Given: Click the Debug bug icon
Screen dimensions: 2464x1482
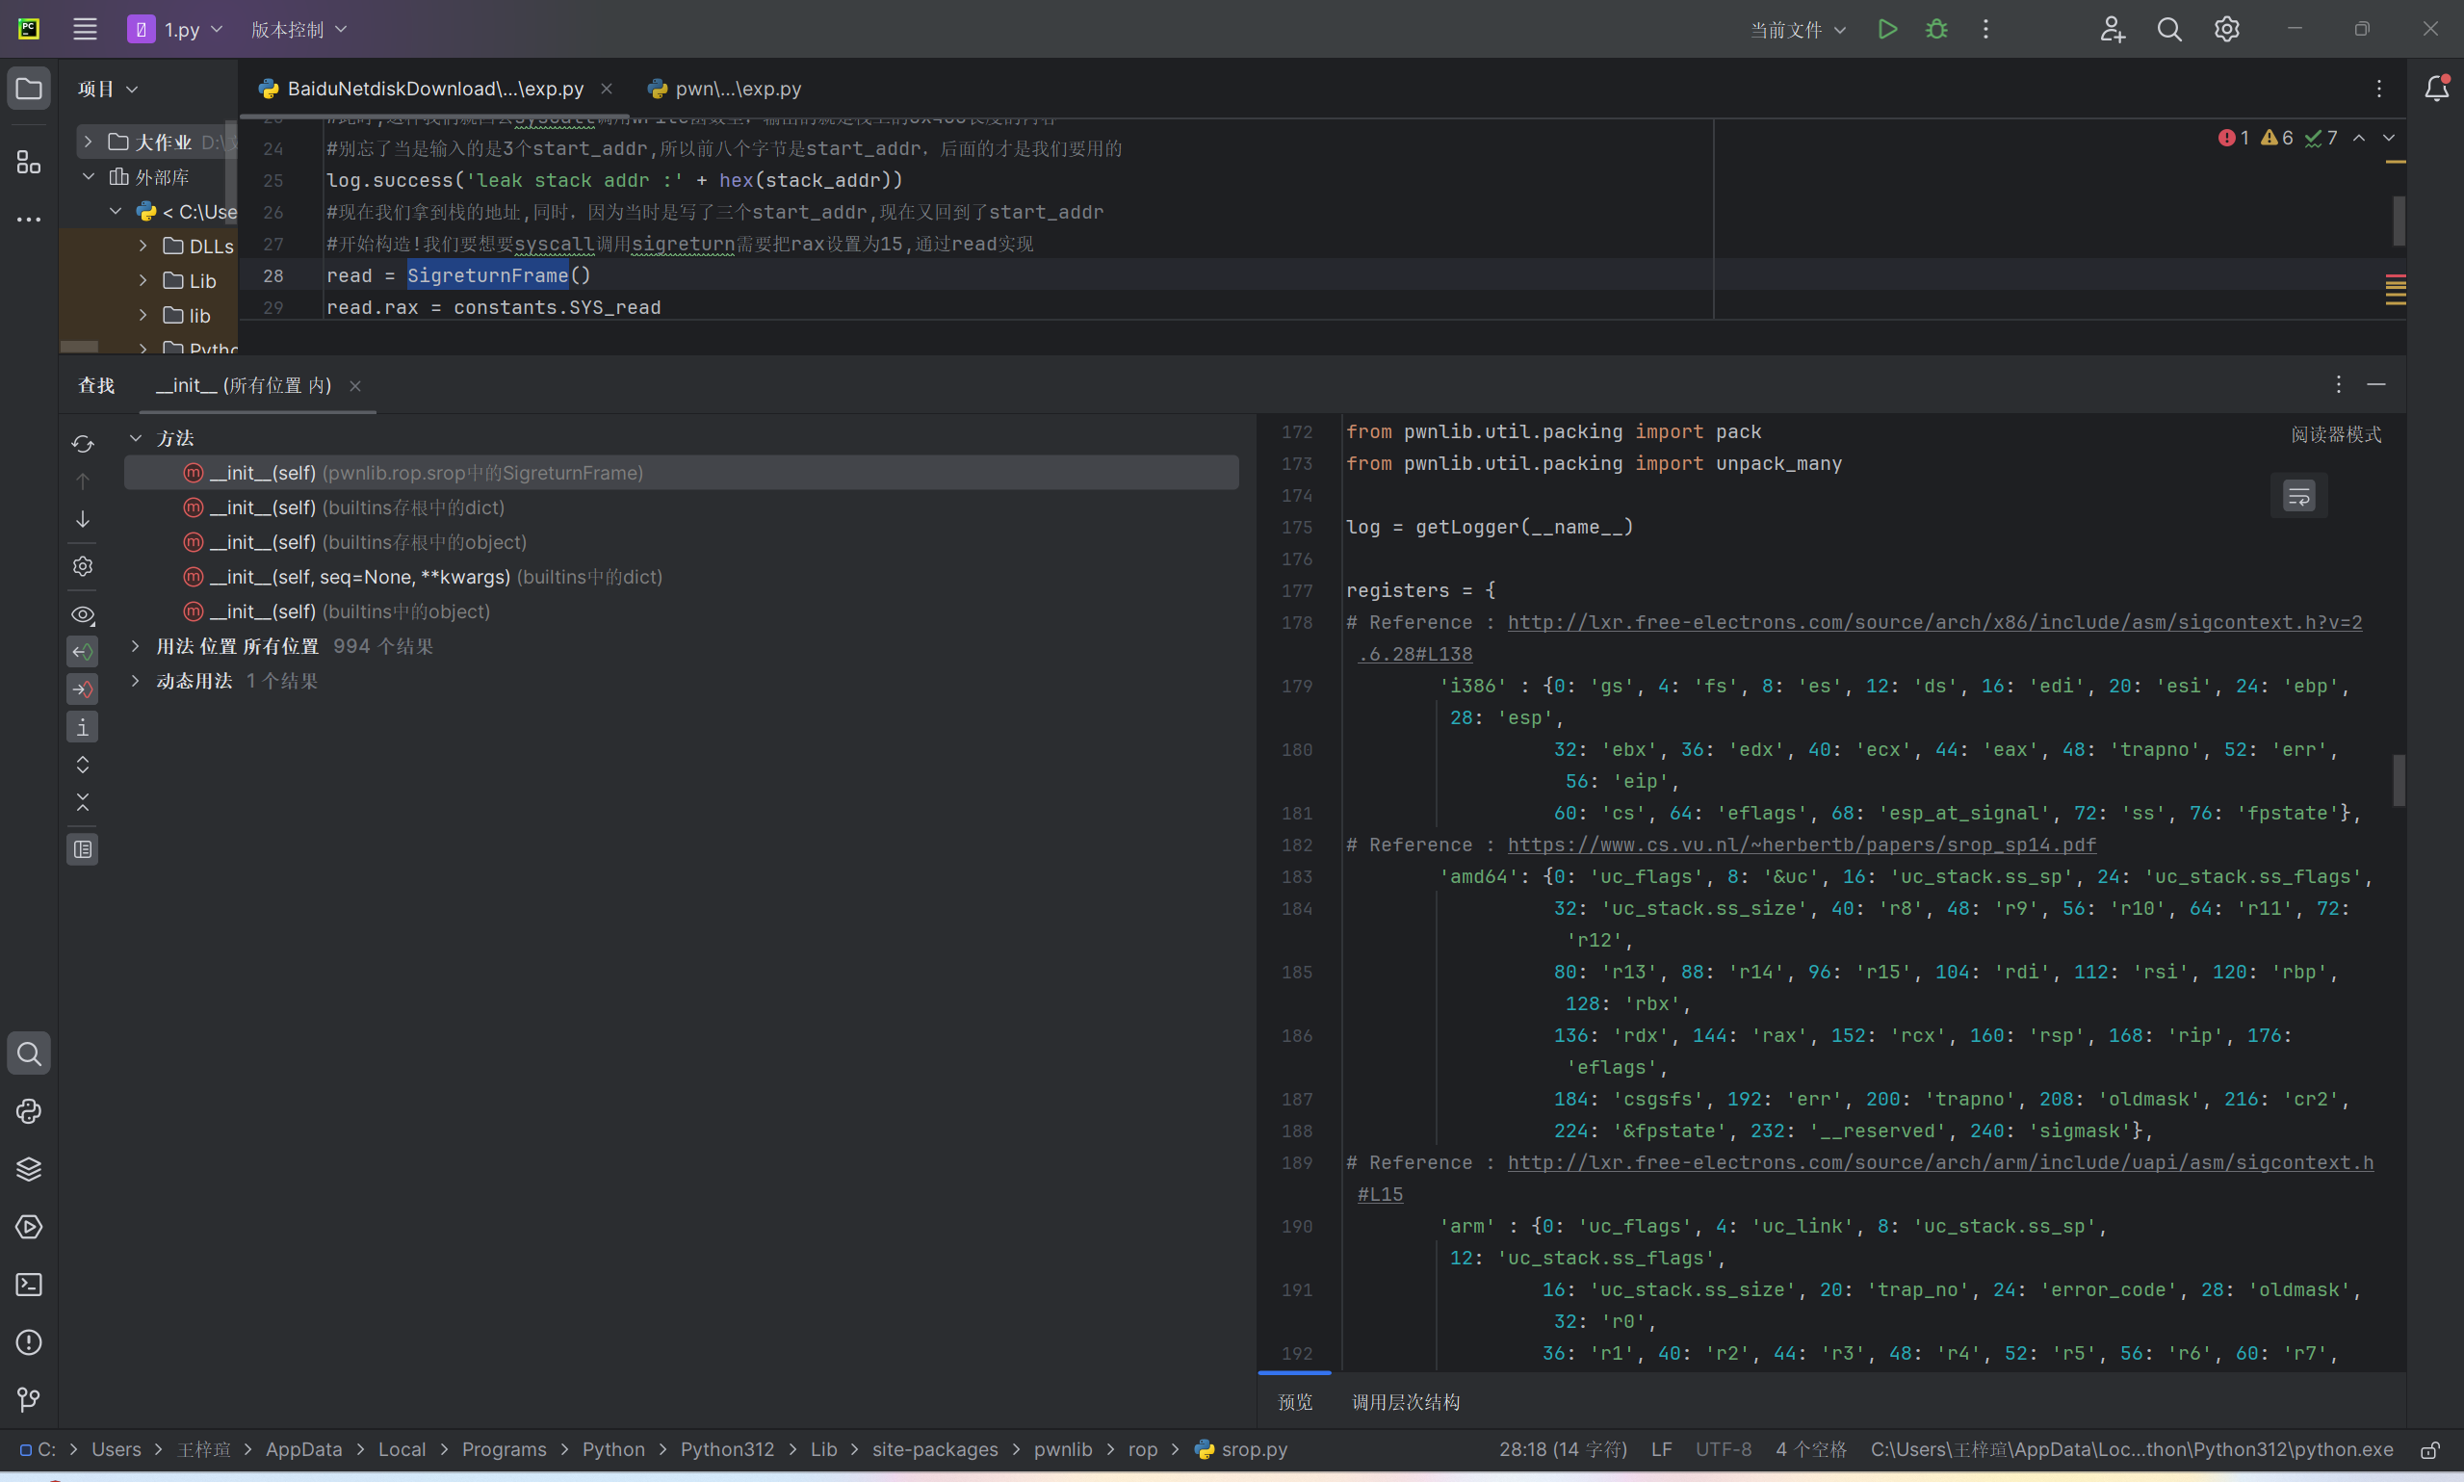Looking at the screenshot, I should (1935, 29).
